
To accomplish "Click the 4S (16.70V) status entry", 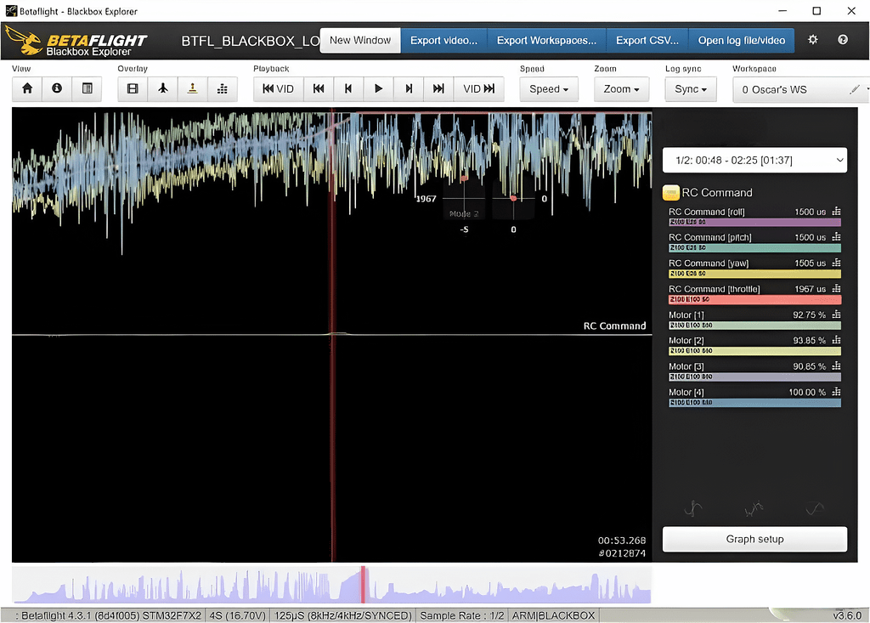I will (238, 615).
